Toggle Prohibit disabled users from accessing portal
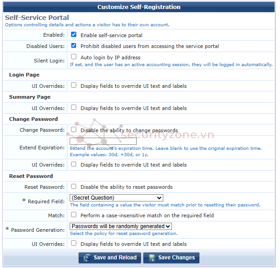Image resolution: width=280 pixels, height=268 pixels. 74,46
